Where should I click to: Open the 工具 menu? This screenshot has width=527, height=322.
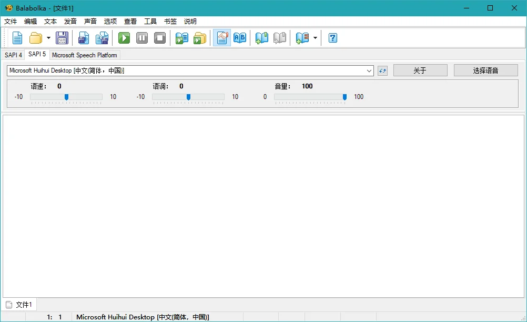click(150, 22)
